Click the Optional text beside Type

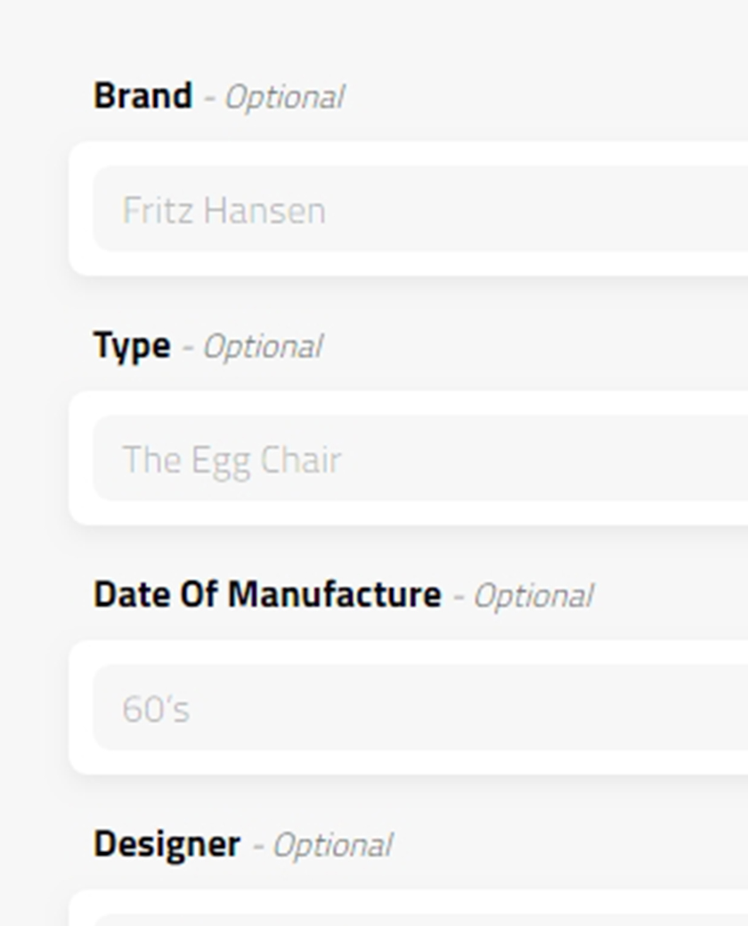(263, 346)
